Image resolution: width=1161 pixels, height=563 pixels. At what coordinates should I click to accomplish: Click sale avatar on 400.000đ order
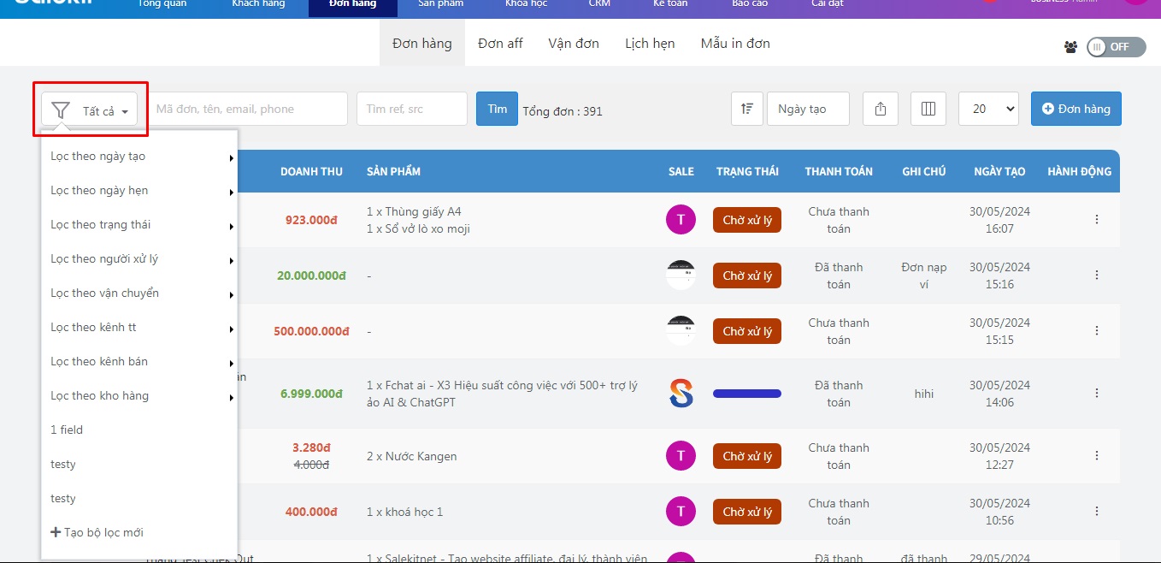[x=681, y=512]
